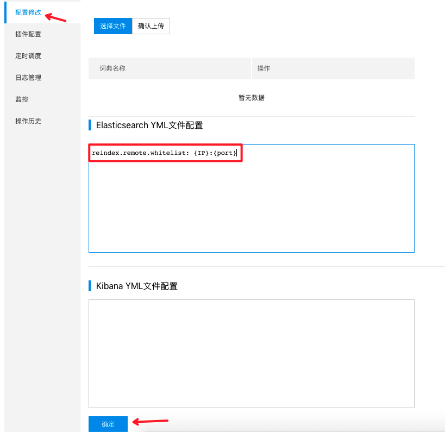Click the 词典名称 column header
The image size is (445, 432).
(170, 68)
